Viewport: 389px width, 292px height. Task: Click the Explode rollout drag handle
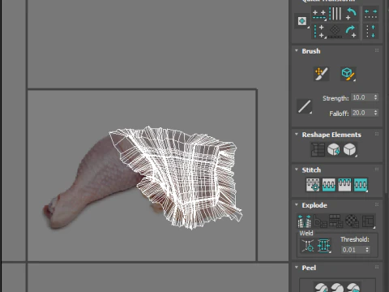(x=377, y=204)
